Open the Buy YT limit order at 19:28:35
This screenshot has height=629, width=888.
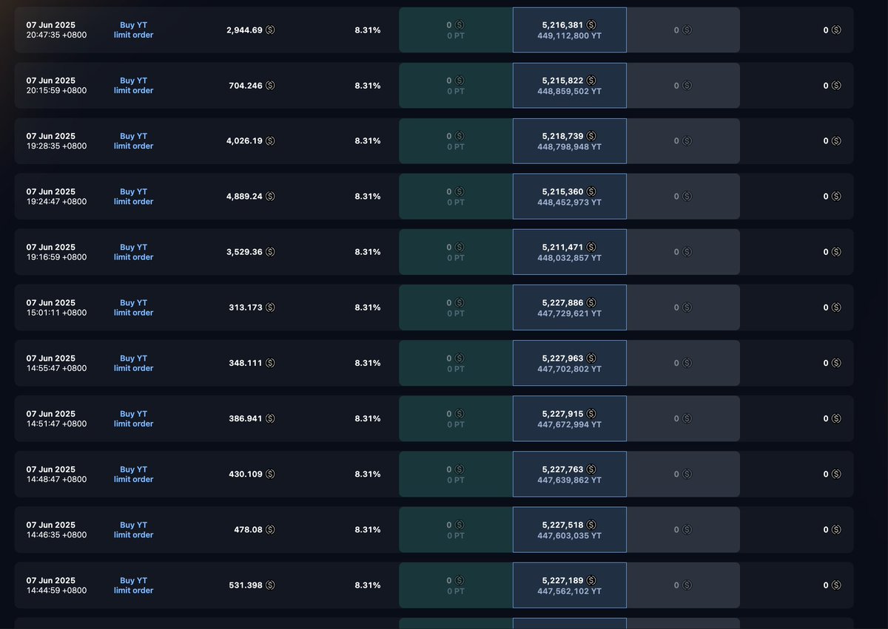[133, 141]
